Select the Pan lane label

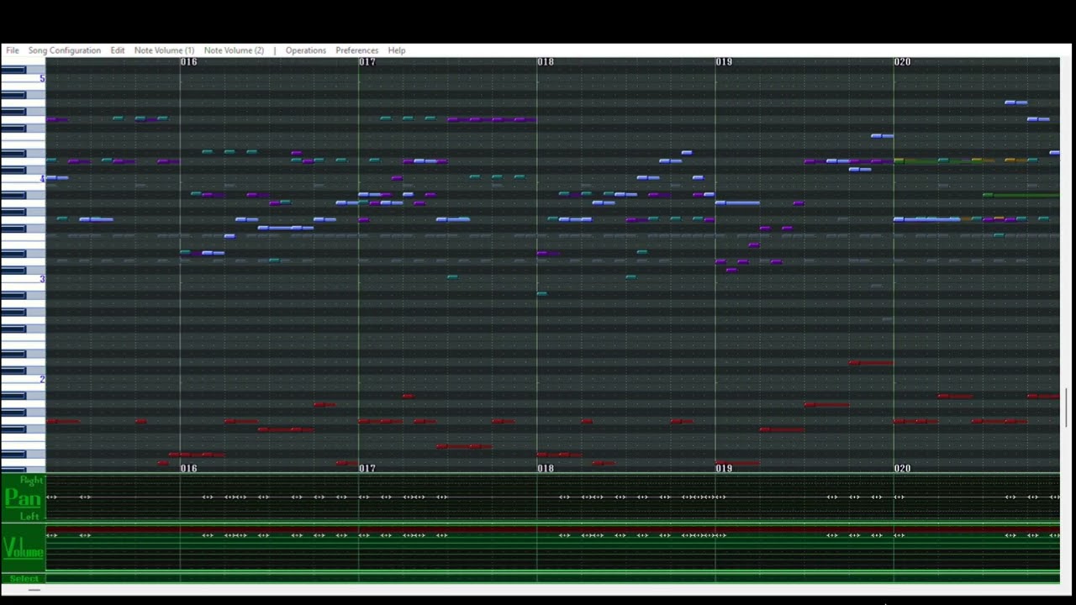coord(23,497)
